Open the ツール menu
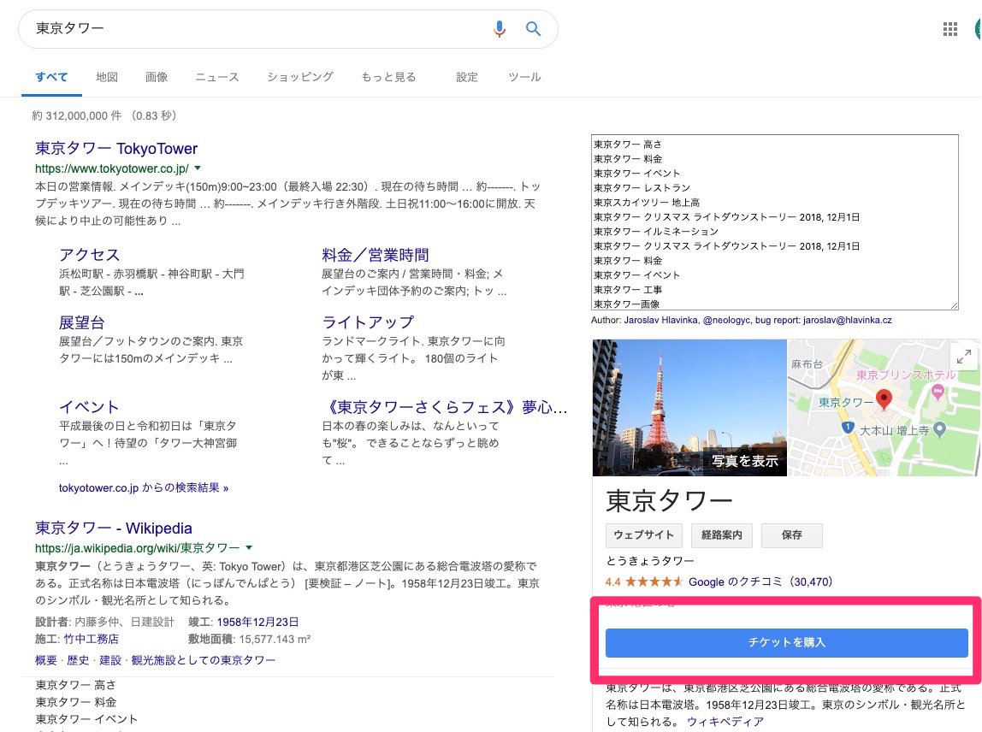Viewport: 982px width, 732px height. pos(525,77)
